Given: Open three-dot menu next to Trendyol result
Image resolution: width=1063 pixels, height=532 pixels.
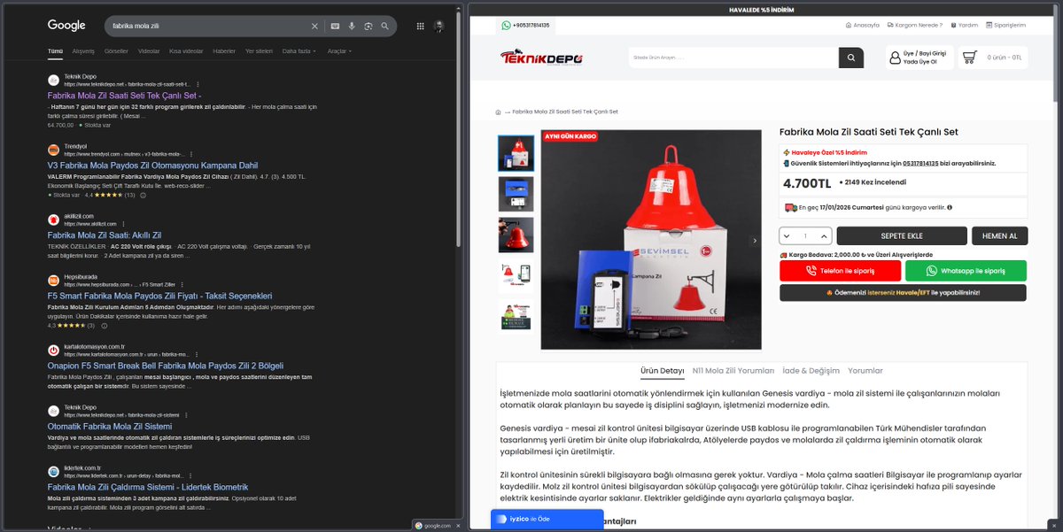Looking at the screenshot, I should pos(192,154).
